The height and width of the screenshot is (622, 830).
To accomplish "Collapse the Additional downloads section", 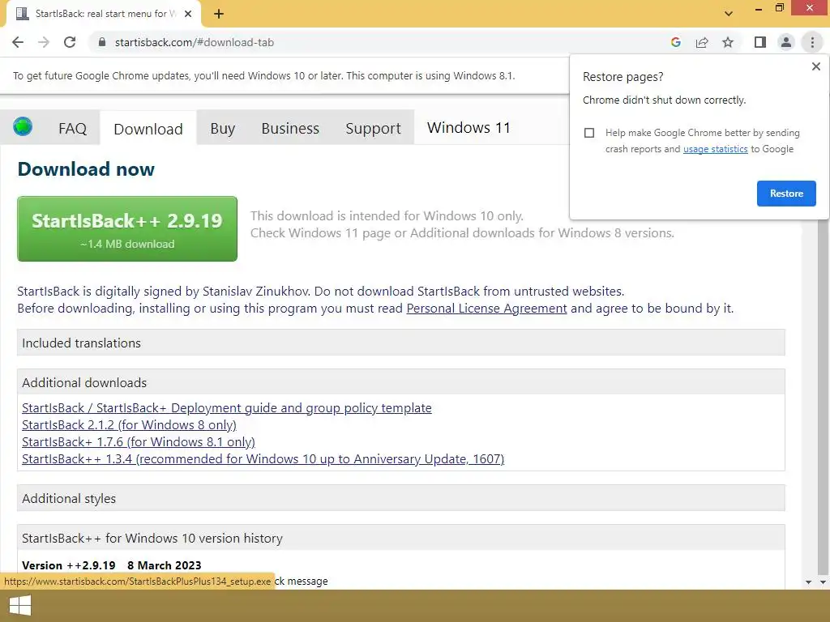I will pos(400,382).
